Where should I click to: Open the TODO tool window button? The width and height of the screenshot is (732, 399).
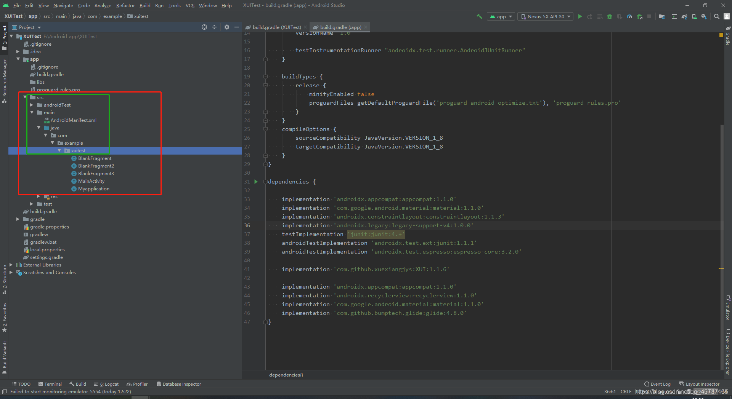21,384
